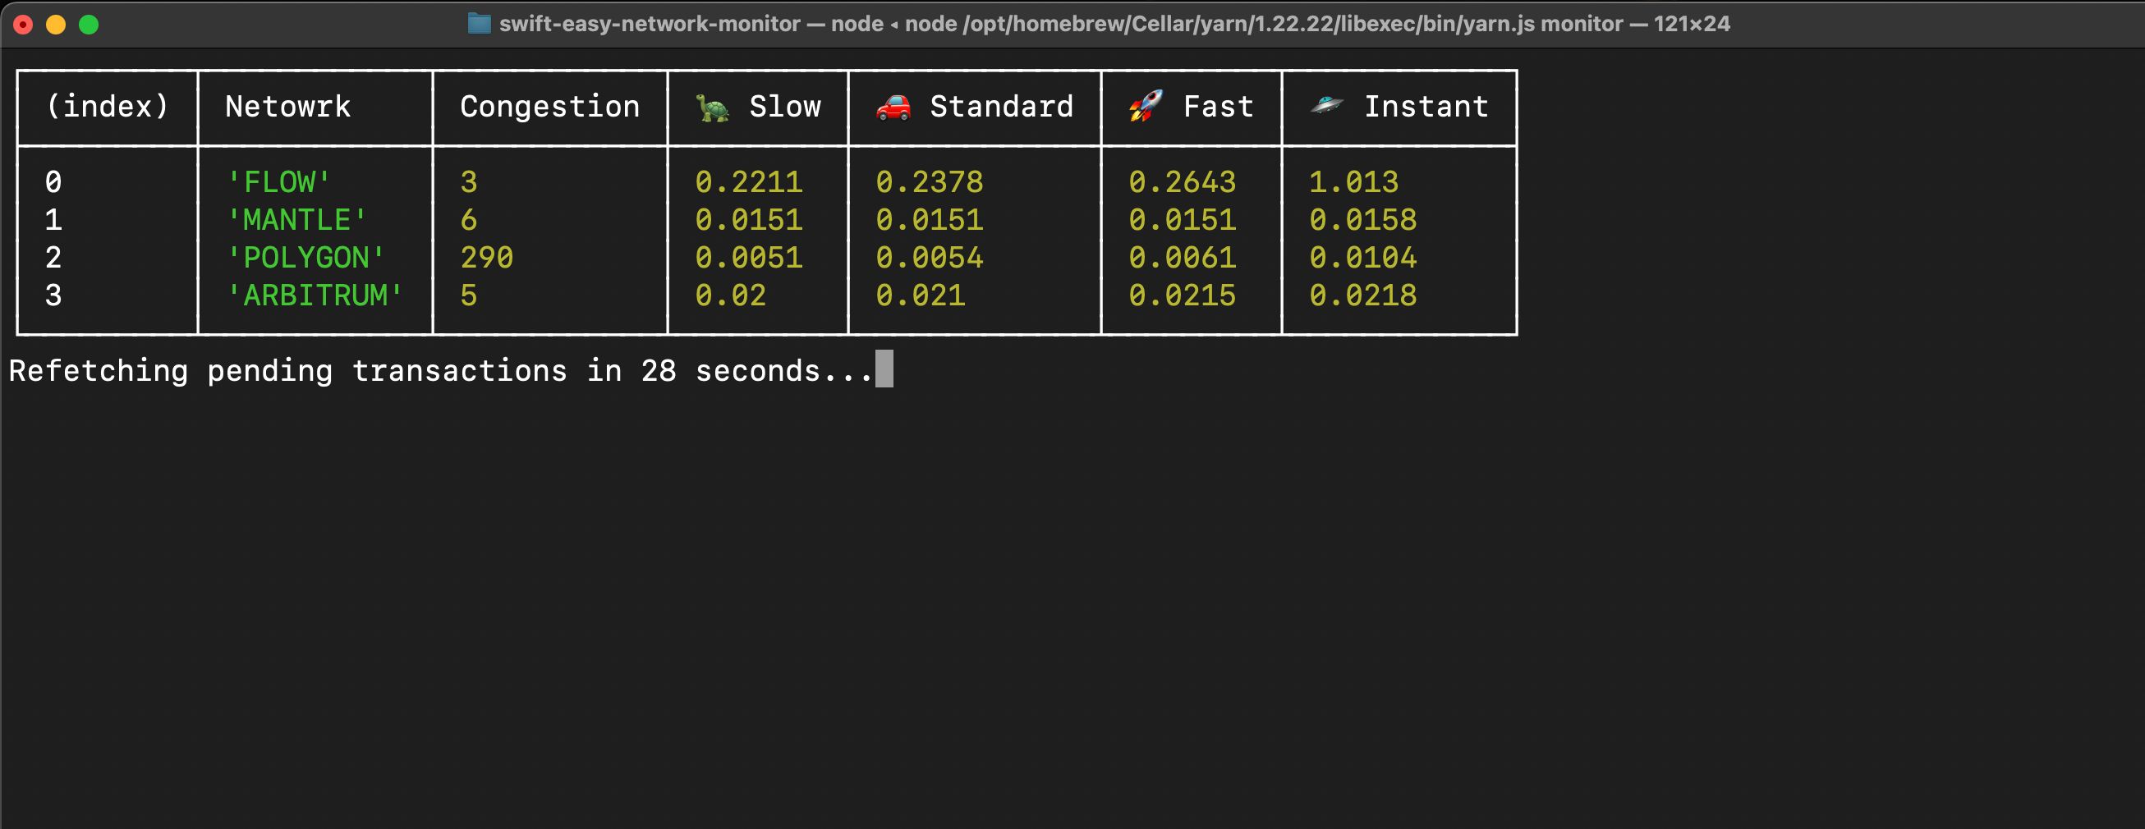Click the 'Refetching pending transactions' status line
This screenshot has height=829, width=2145.
pyautogui.click(x=440, y=371)
